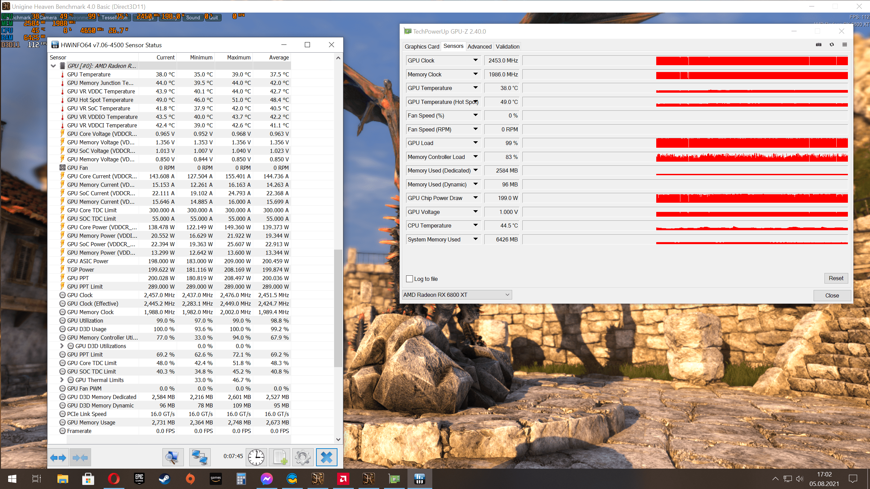Click the HWiNFO reset clock icon

(256, 457)
